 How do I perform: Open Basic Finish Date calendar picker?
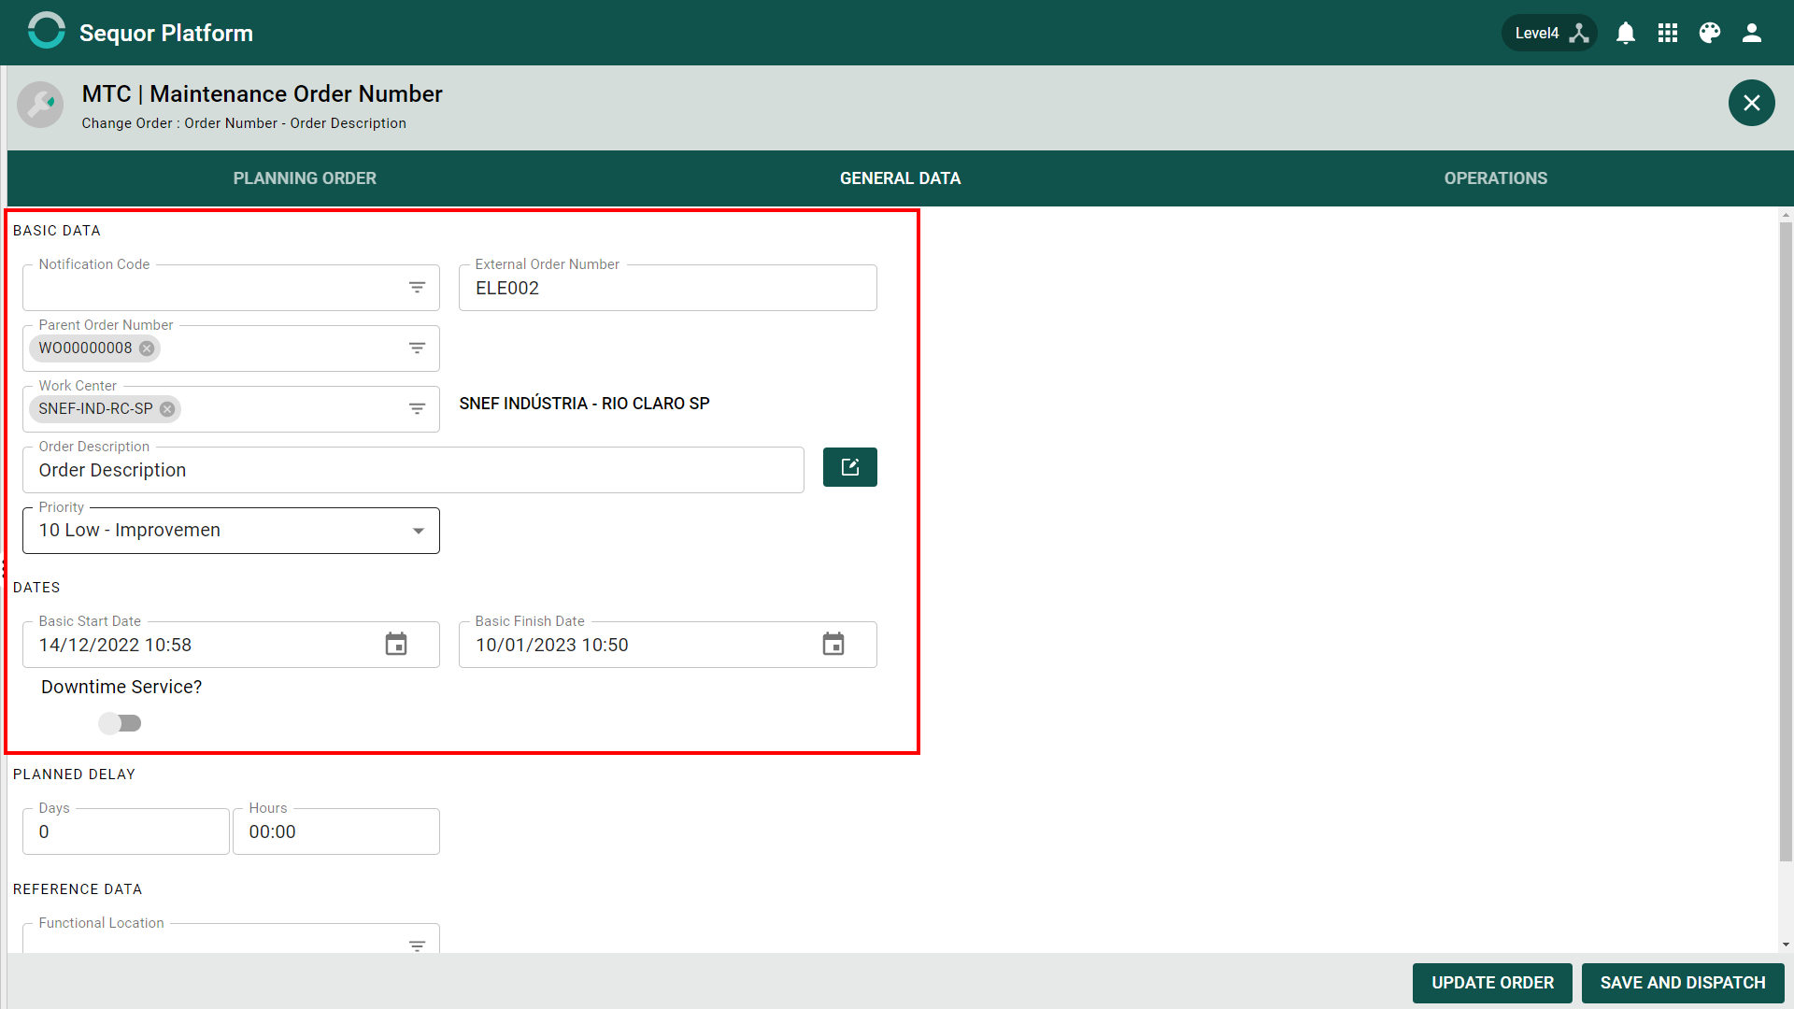click(833, 645)
